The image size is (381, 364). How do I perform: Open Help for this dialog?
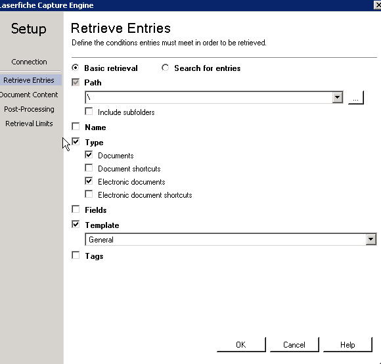pos(347,344)
